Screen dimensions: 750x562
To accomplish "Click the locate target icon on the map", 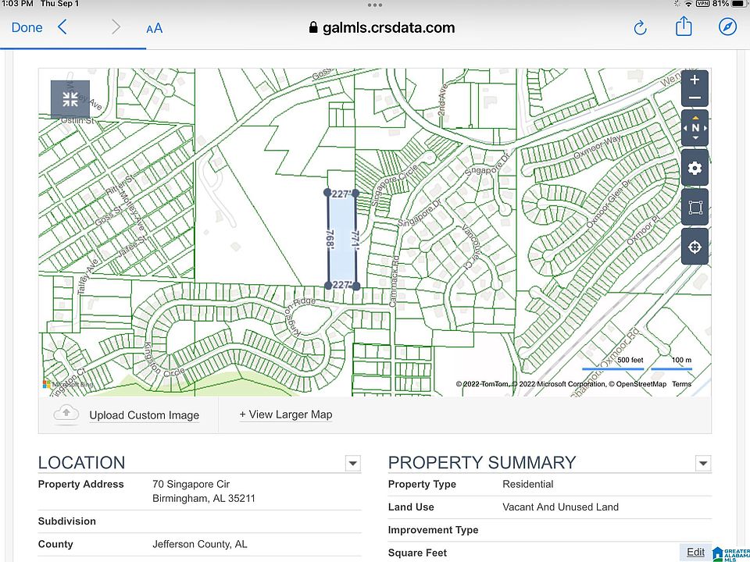I will (x=695, y=246).
